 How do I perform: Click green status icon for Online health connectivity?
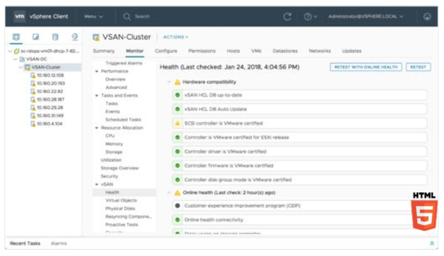[x=177, y=220]
